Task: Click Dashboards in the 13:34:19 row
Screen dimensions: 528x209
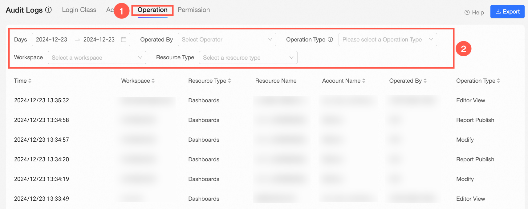Action: coord(204,179)
